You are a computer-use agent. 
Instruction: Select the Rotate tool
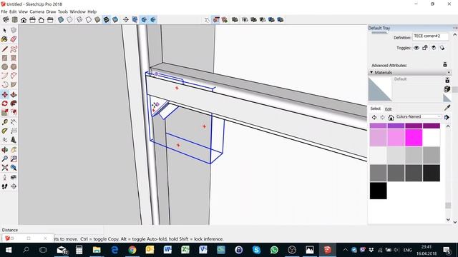coord(5,104)
